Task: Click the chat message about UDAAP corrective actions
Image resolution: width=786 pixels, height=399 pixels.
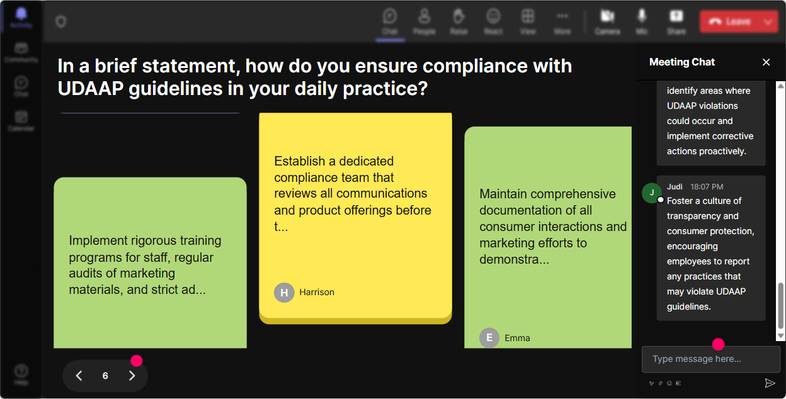Action: tap(711, 123)
